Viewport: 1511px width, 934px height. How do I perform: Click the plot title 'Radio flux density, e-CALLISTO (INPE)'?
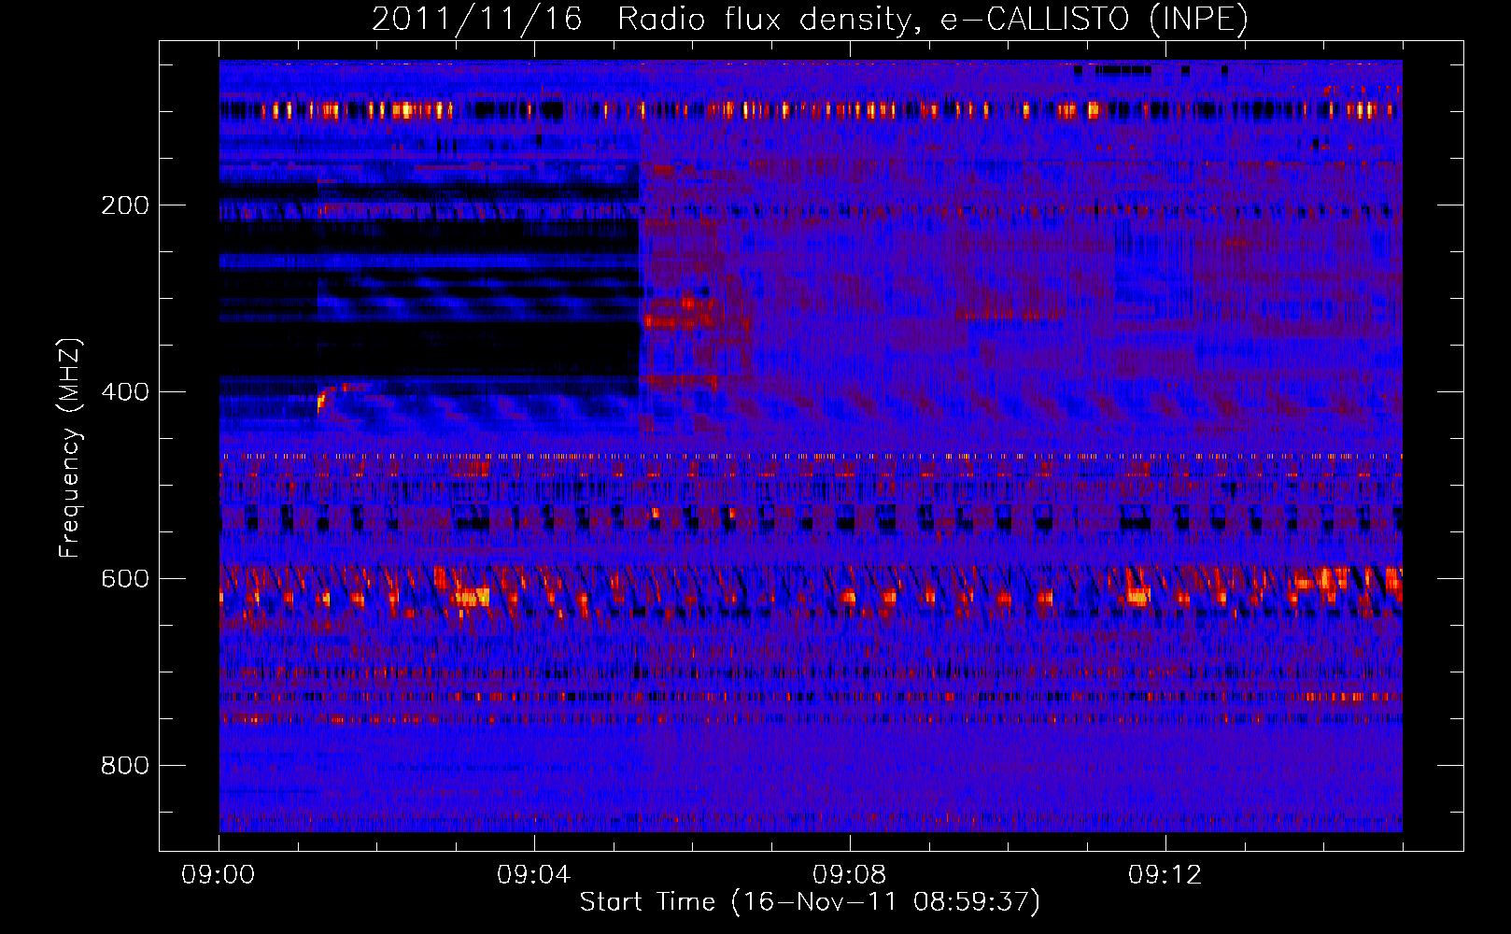coord(933,19)
